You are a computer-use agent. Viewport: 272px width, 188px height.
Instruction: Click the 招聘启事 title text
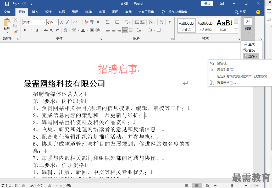pos(118,69)
